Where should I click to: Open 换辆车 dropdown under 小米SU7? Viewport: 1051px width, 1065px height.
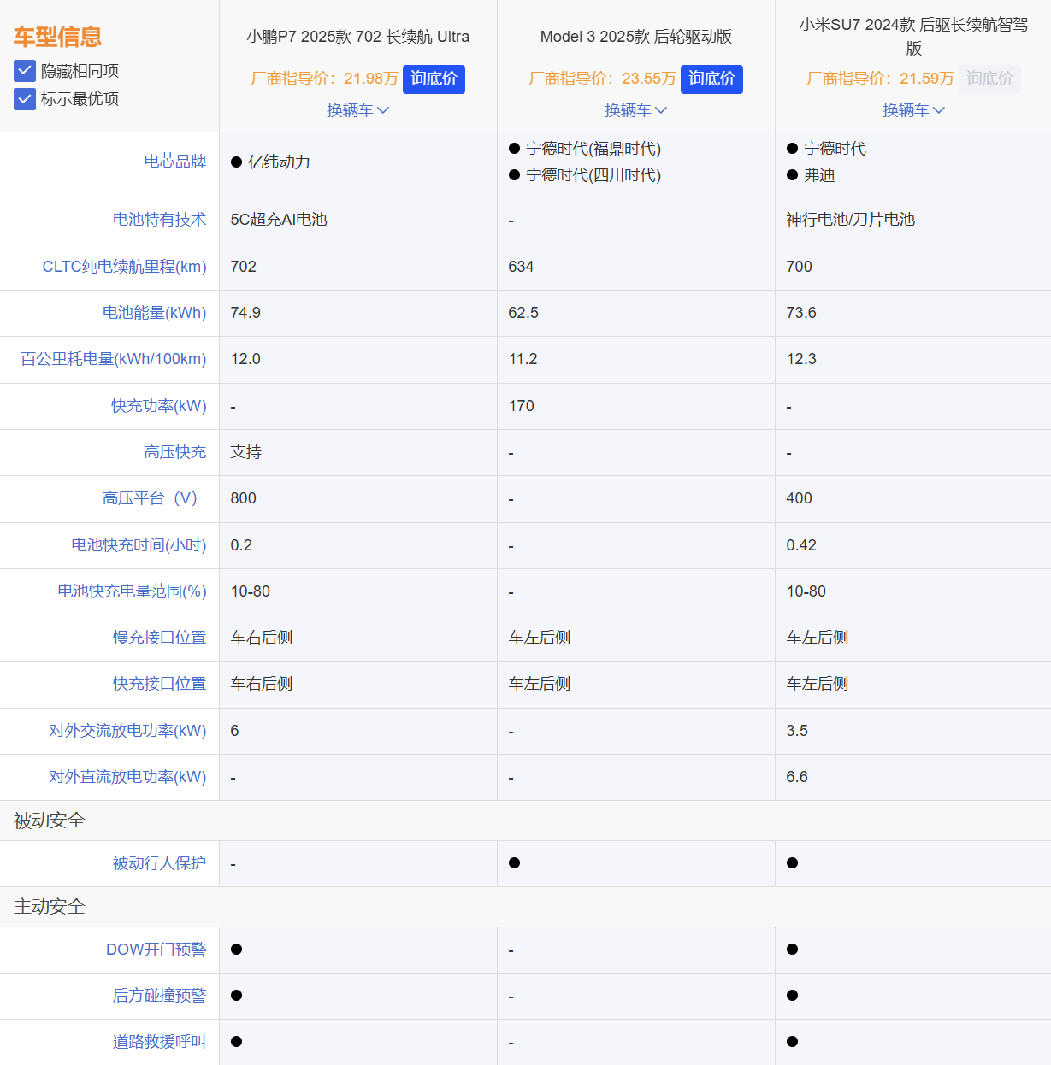pos(914,110)
